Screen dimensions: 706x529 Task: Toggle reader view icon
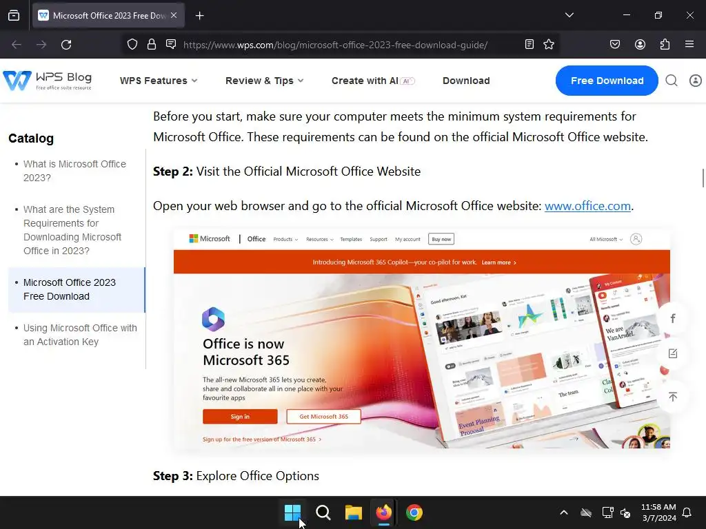click(529, 44)
